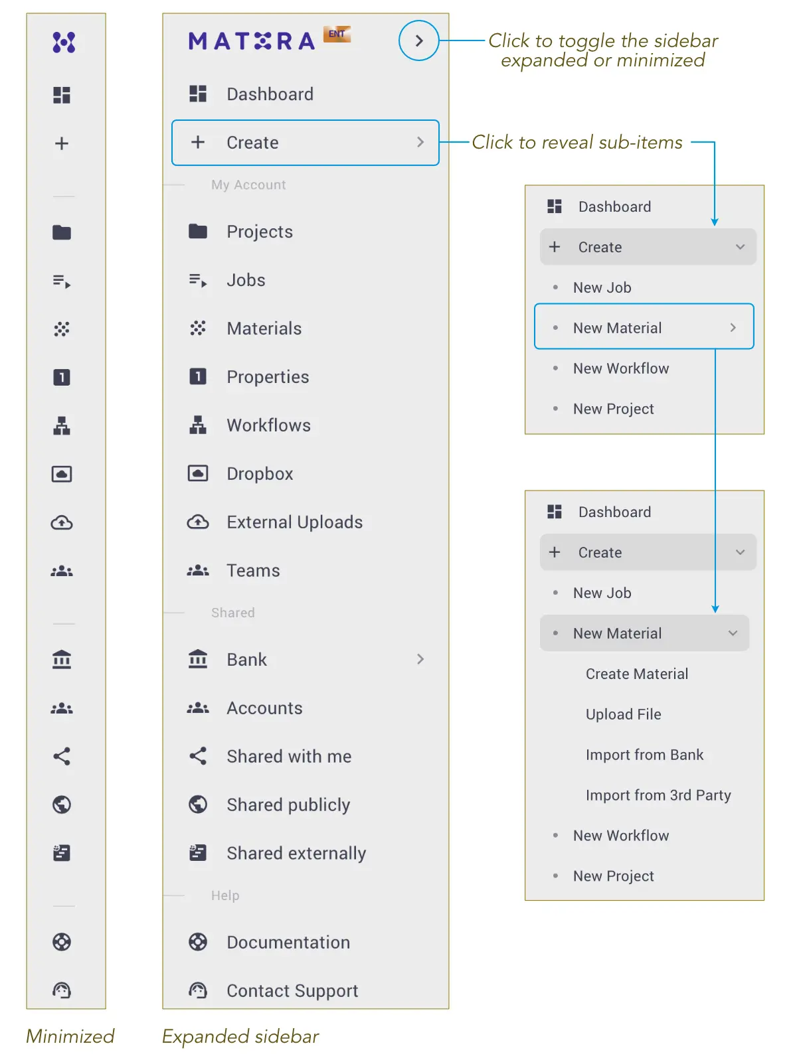Open Documentation via its life-ring icon
Viewport: 797px width, 1062px height.
coord(197,942)
